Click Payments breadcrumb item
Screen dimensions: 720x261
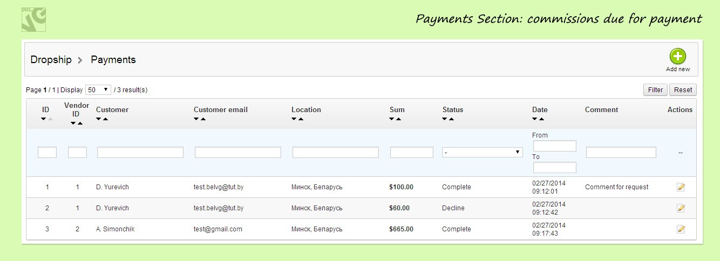113,60
